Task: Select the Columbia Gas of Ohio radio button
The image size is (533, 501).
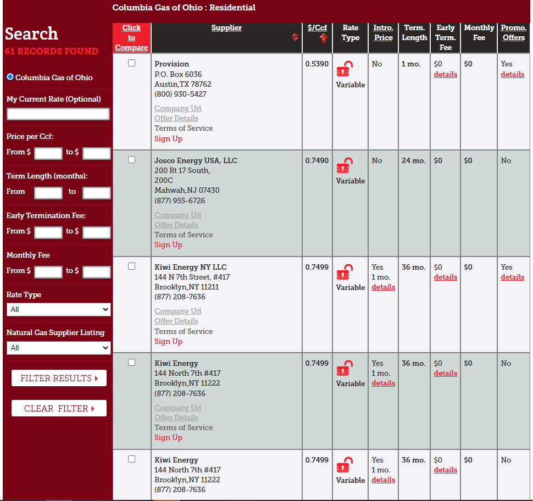Action: 10,77
